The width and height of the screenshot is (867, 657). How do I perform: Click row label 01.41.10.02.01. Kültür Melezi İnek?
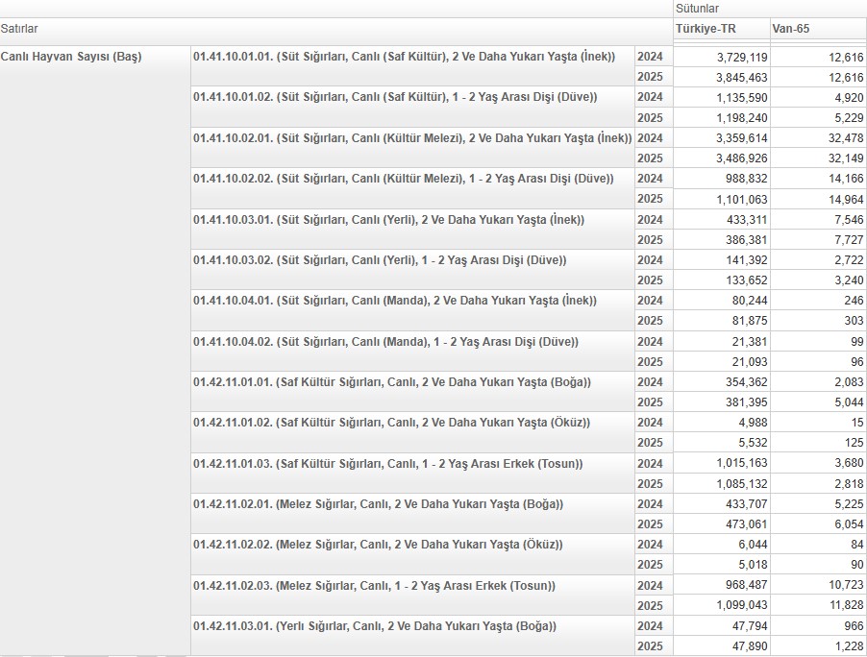coord(412,138)
